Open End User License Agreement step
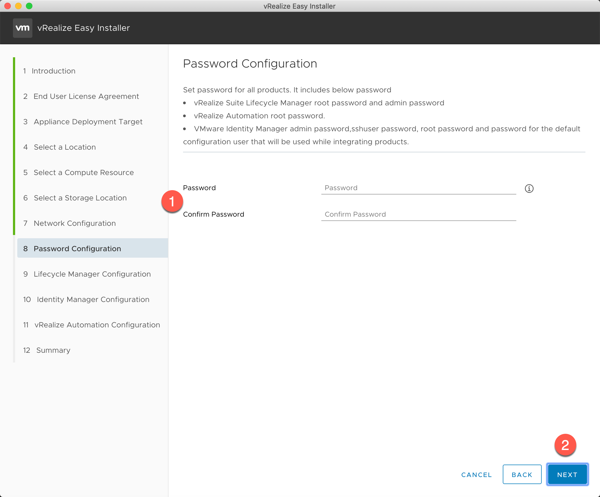The height and width of the screenshot is (497, 600). point(81,96)
